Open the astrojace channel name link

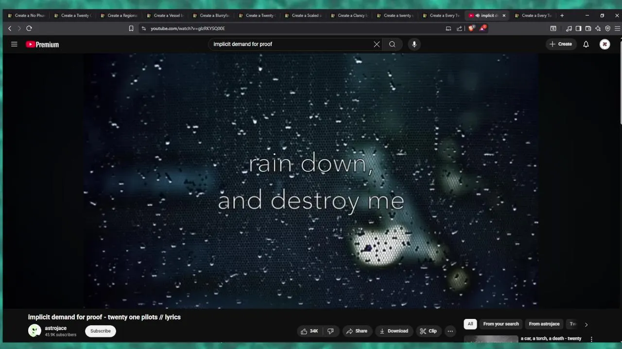pos(56,328)
